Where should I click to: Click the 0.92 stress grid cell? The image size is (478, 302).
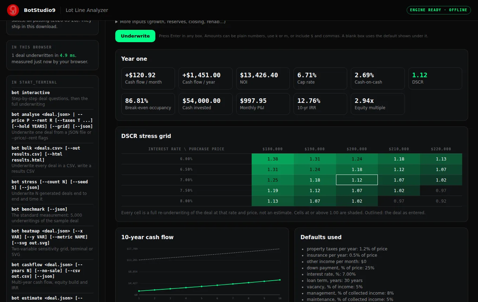[441, 201]
